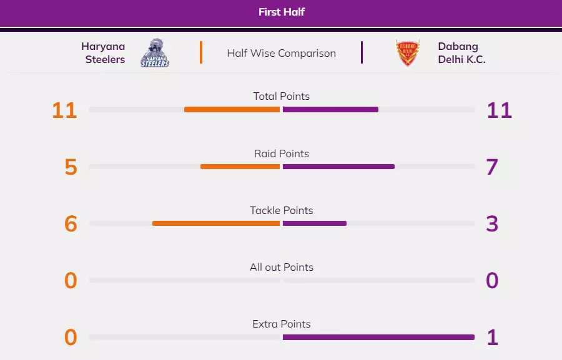
Task: Click the orange Tackle Points bar
Action: point(216,223)
